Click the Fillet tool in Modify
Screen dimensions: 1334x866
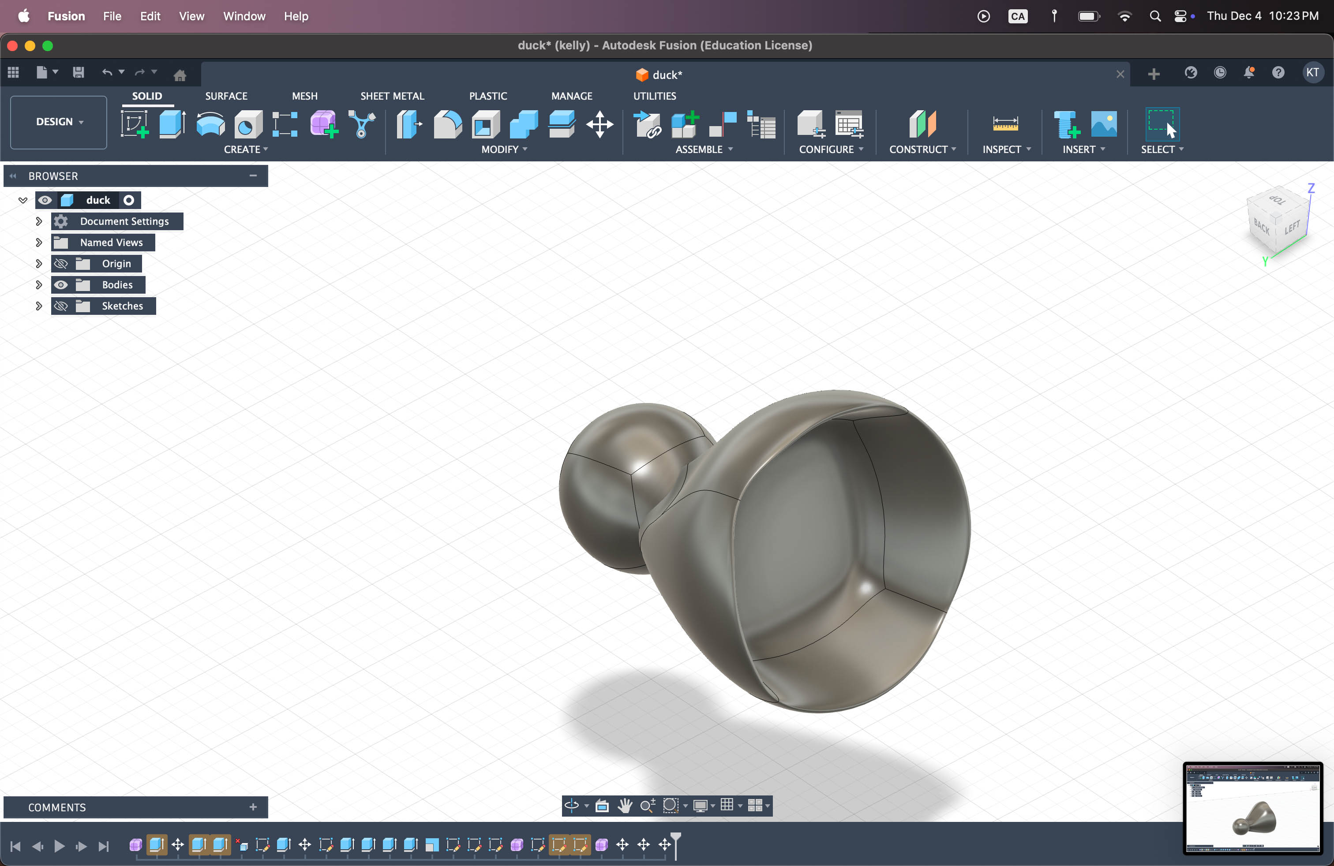point(447,124)
